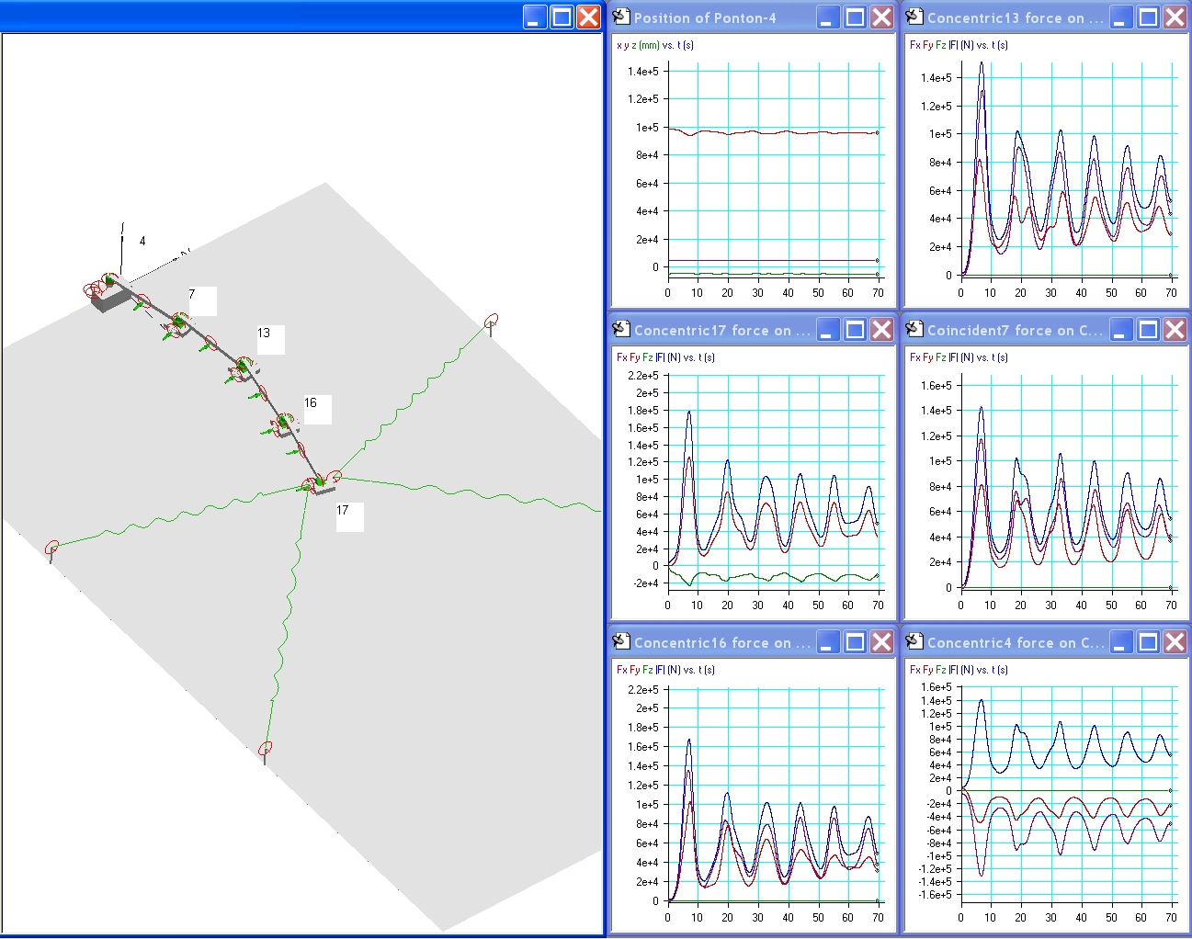
Task: Click the plot icon in Concentric4 force title bar
Action: tap(914, 641)
